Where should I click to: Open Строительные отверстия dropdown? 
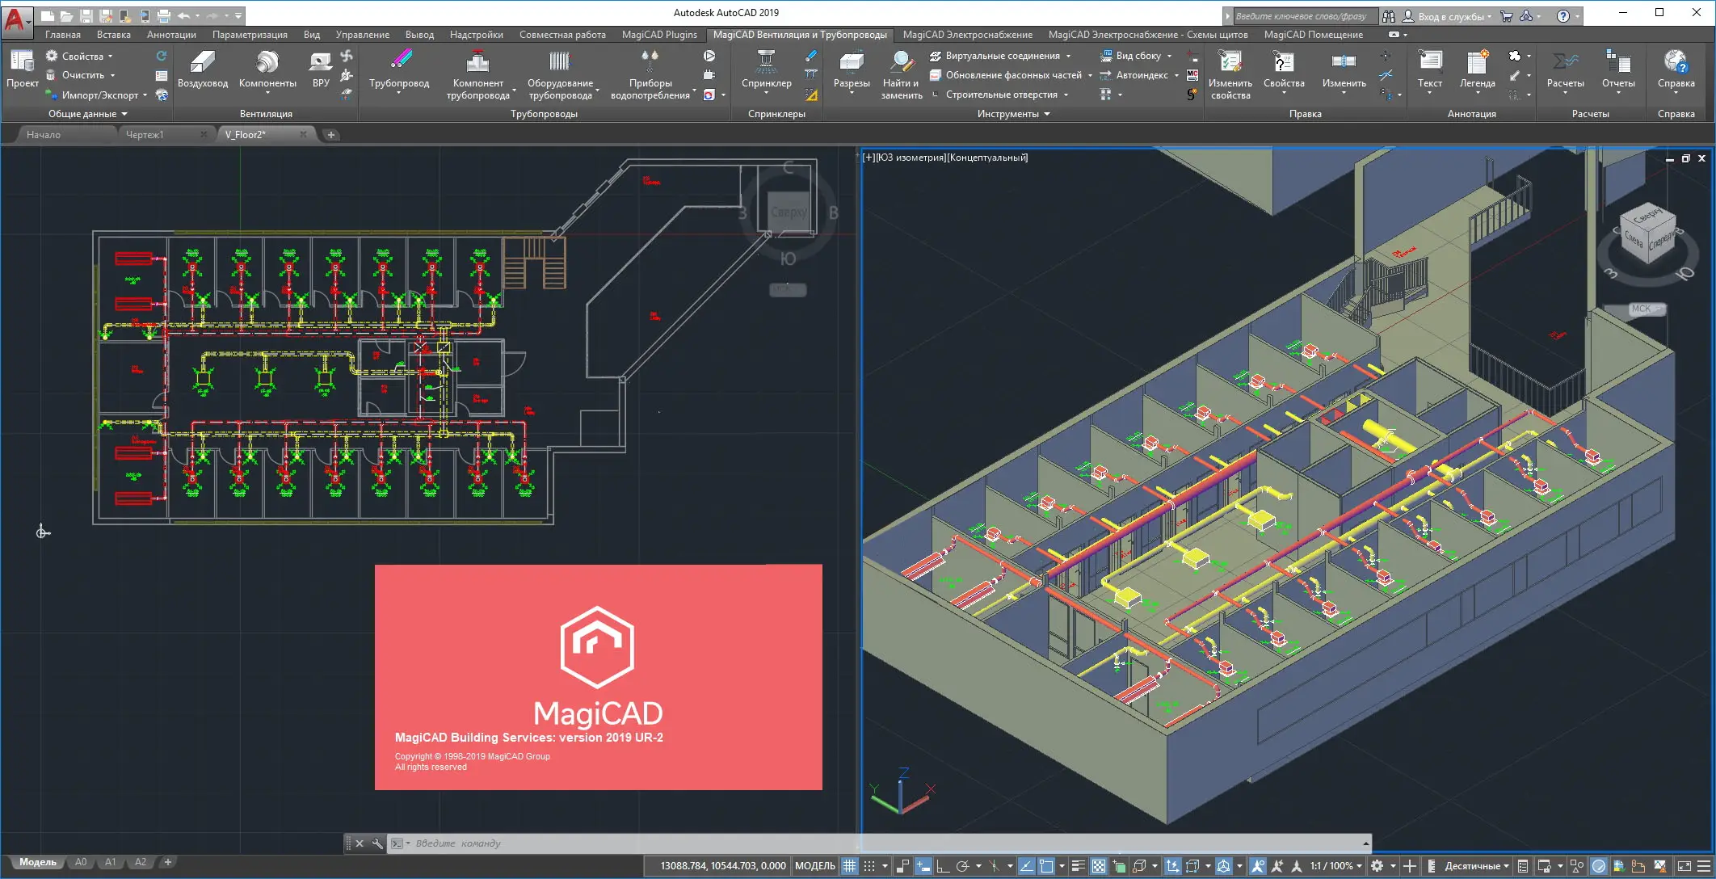(1066, 95)
